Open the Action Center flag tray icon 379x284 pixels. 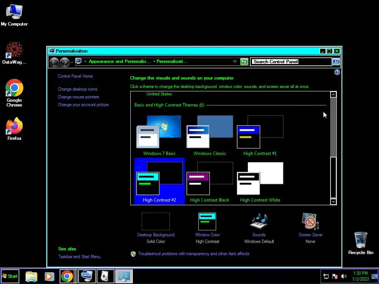click(x=335, y=276)
